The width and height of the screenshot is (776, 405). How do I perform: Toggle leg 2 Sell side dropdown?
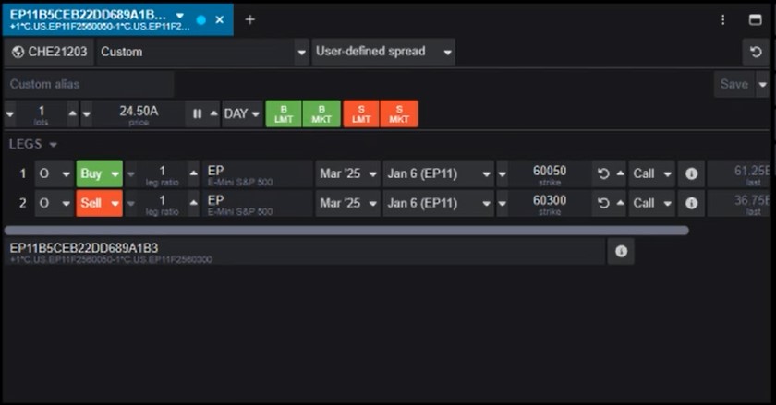pyautogui.click(x=100, y=203)
